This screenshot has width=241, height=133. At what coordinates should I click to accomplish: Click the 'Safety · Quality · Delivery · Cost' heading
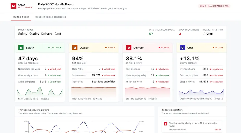click(40, 34)
